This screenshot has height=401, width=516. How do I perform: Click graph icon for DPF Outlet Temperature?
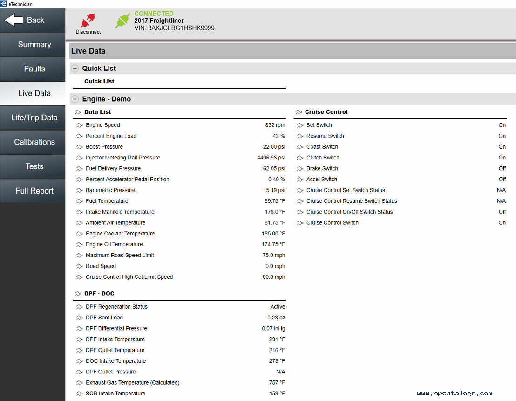click(x=79, y=350)
